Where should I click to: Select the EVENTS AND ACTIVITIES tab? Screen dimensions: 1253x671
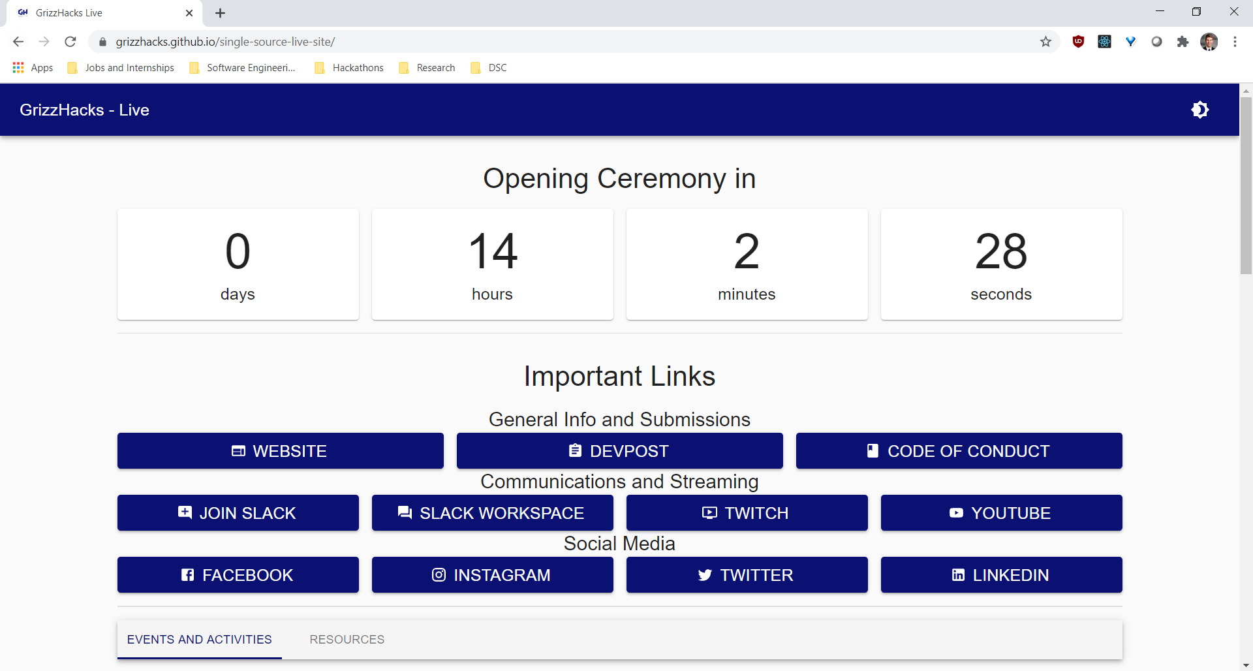(x=200, y=640)
